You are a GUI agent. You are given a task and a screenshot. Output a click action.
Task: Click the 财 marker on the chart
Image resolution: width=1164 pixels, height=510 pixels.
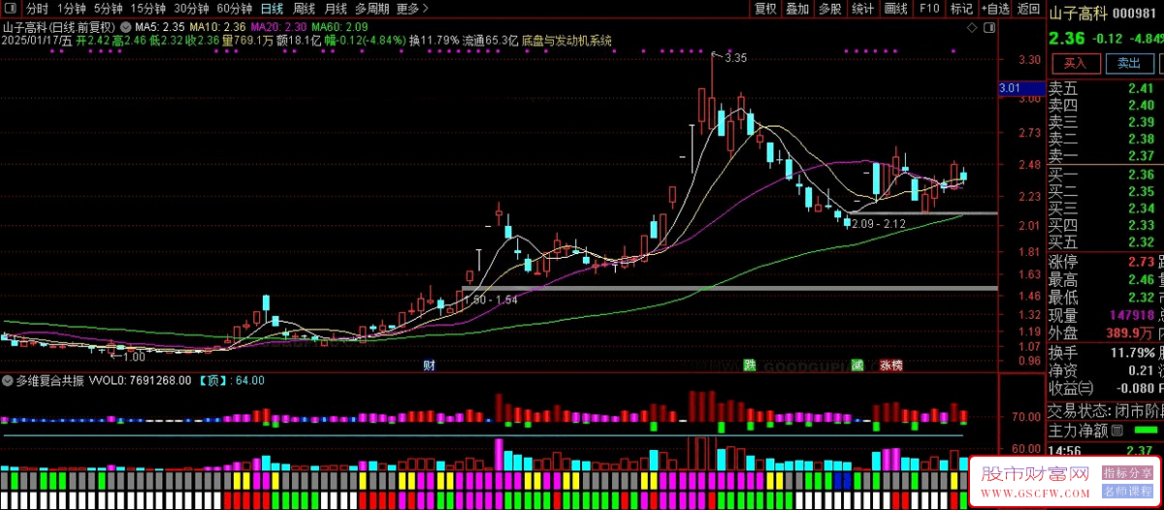coord(429,366)
